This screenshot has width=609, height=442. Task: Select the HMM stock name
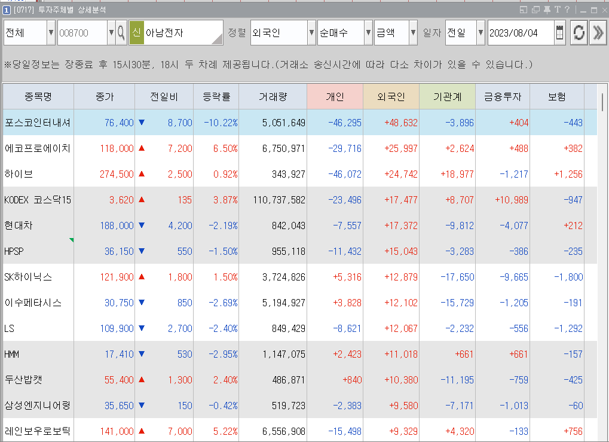11,354
